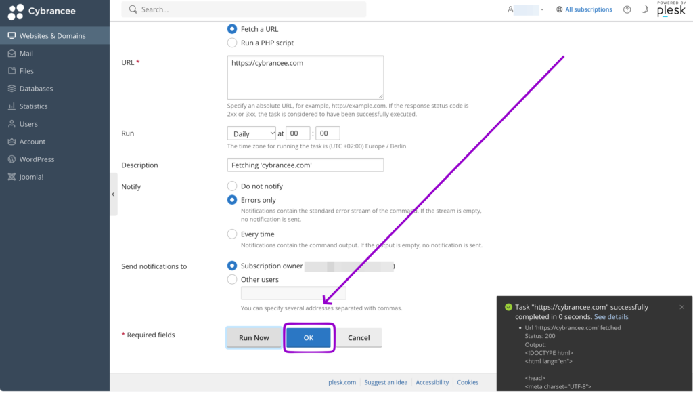Go to Mail section
This screenshot has width=693, height=393.
coord(55,53)
